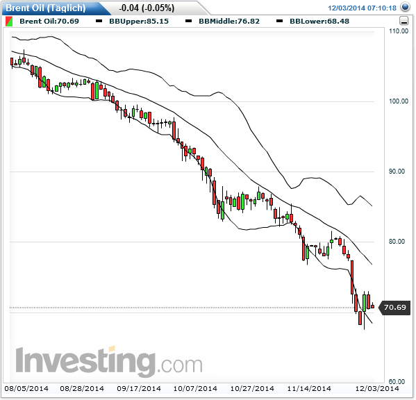This screenshot has width=416, height=400.
Task: Click the 100.00 price axis label
Action: point(399,101)
